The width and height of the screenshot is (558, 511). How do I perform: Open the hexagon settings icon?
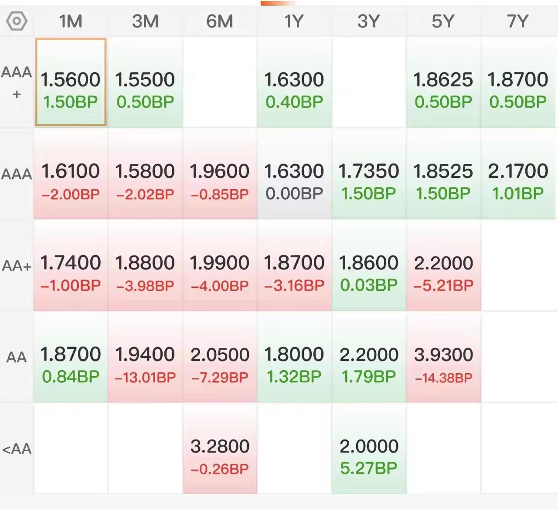[17, 21]
